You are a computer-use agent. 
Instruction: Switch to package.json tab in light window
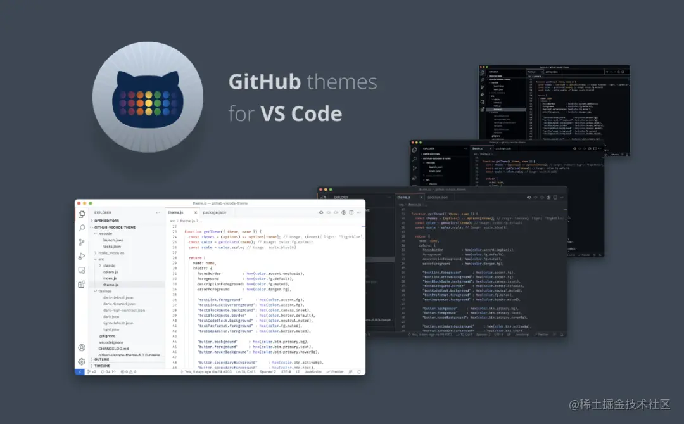[x=214, y=213]
